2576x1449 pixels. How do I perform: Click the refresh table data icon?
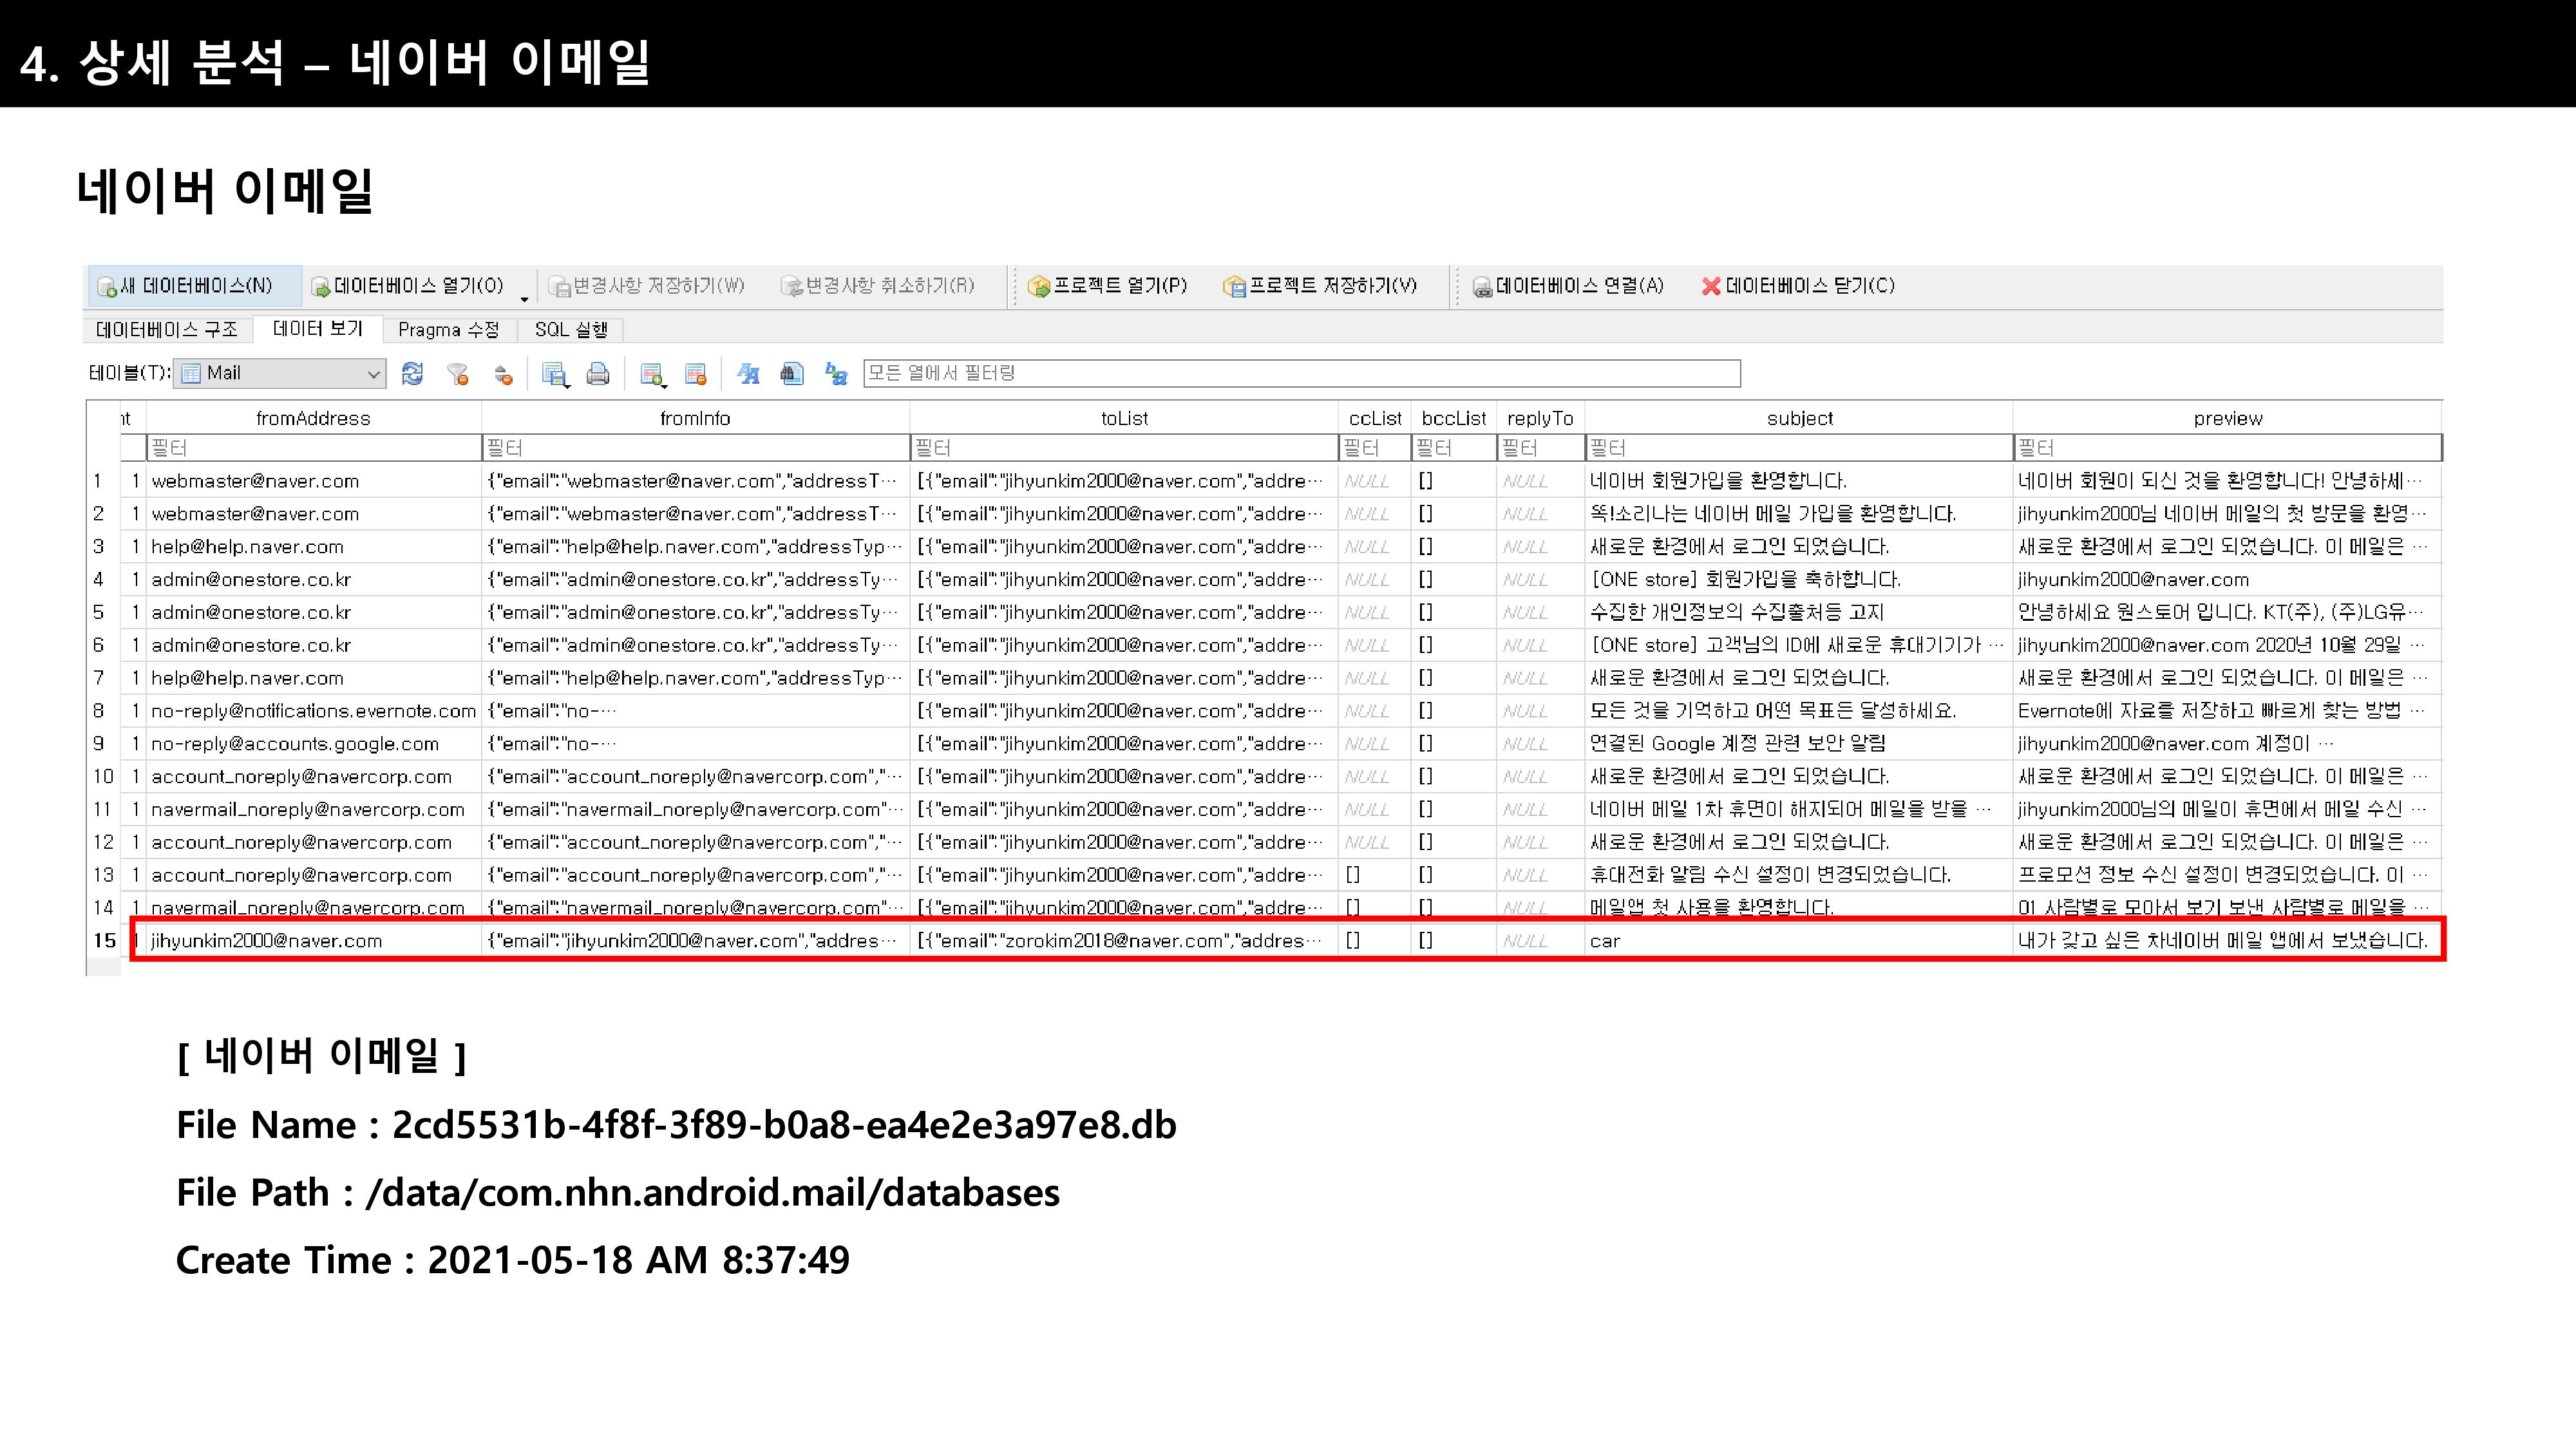(x=412, y=374)
